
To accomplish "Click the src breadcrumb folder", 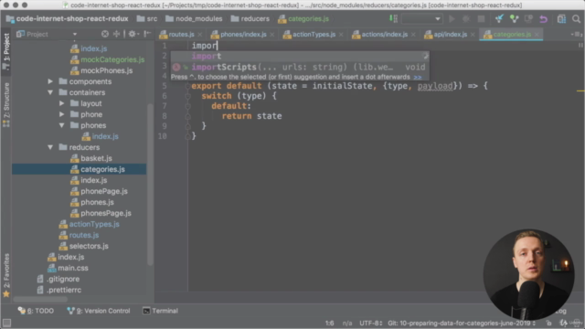I will (x=147, y=18).
